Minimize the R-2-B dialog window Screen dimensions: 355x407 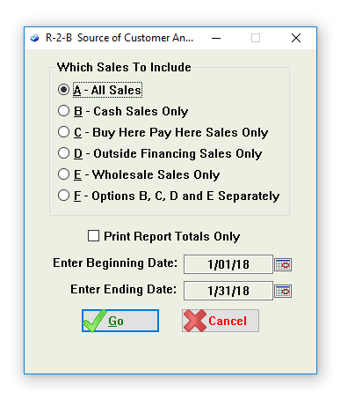[x=216, y=38]
